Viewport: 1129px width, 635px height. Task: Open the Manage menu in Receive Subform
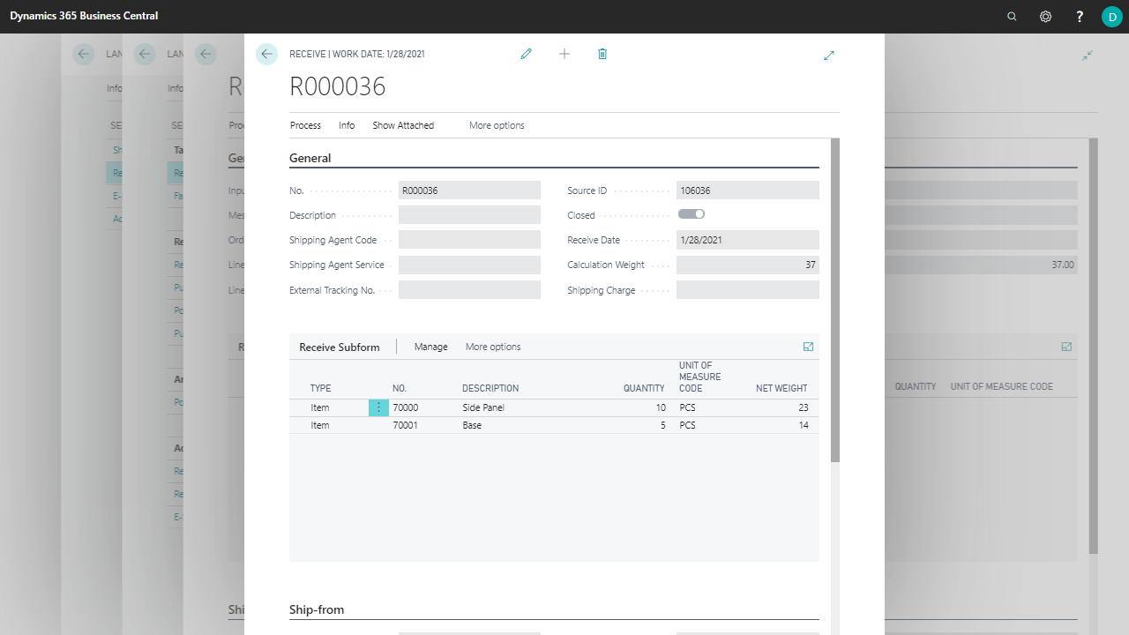[430, 347]
